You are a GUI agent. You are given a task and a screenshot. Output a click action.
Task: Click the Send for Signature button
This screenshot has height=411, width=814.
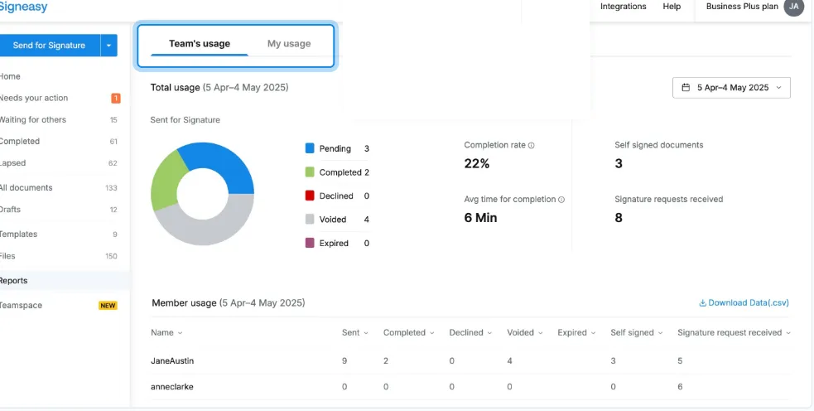click(x=50, y=46)
